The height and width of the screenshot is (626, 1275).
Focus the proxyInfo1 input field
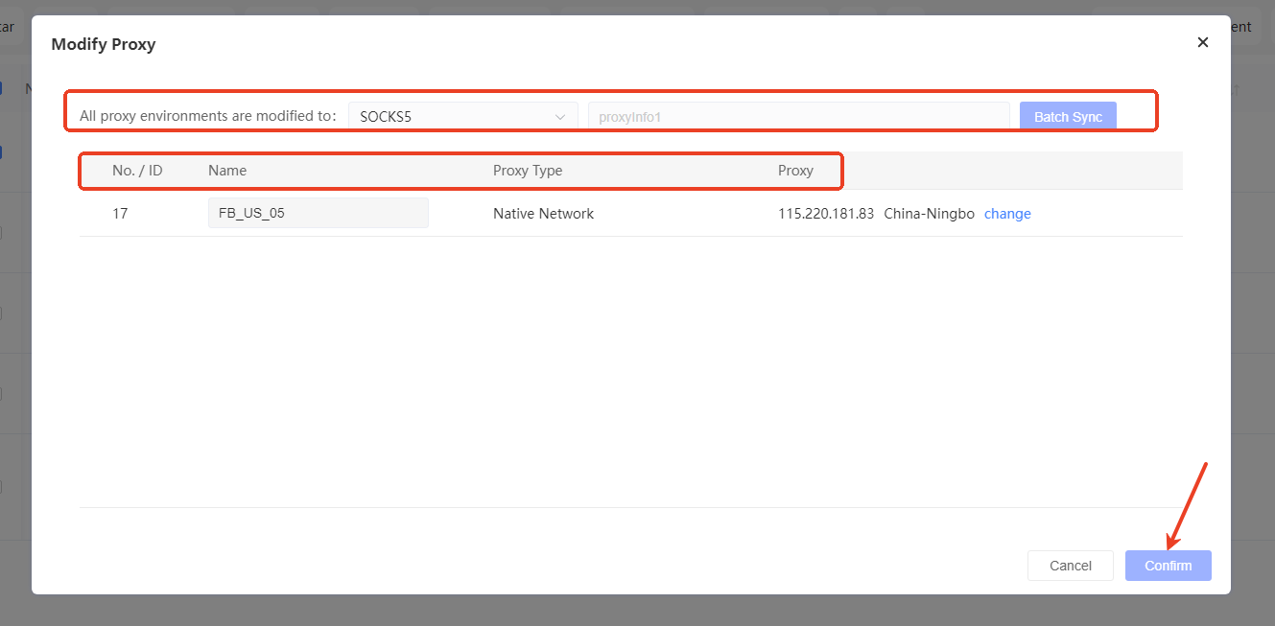tap(798, 117)
